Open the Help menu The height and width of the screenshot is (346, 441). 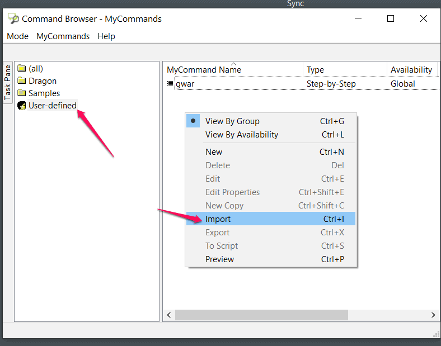click(x=106, y=36)
